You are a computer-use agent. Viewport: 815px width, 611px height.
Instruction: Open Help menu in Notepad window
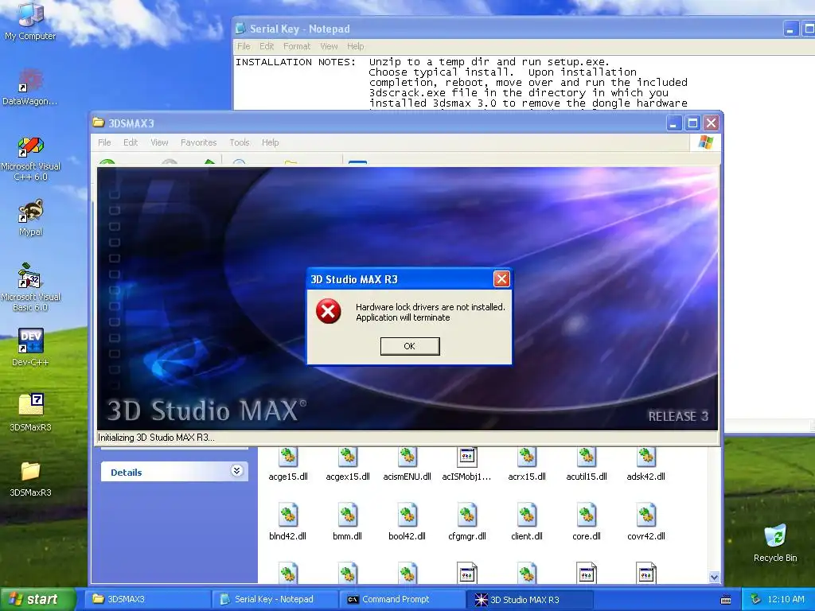click(356, 46)
